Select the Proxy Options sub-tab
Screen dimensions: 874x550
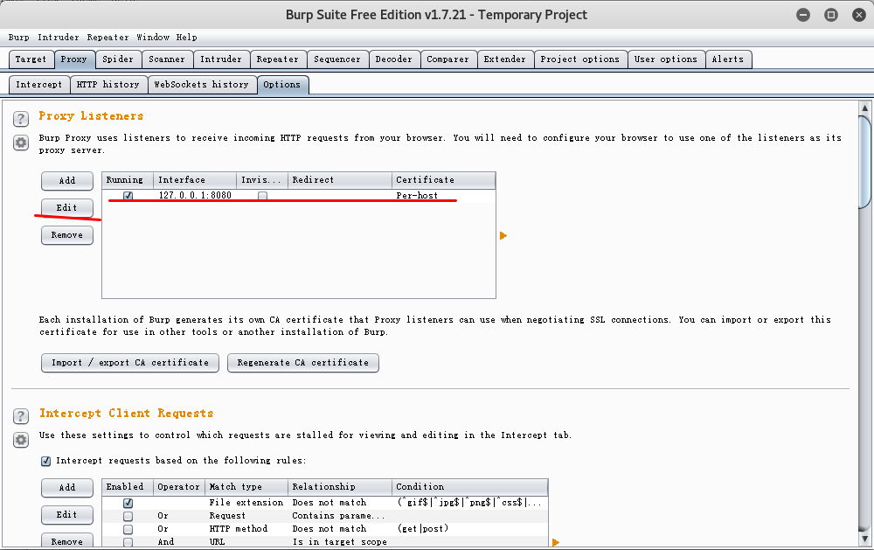pos(282,85)
